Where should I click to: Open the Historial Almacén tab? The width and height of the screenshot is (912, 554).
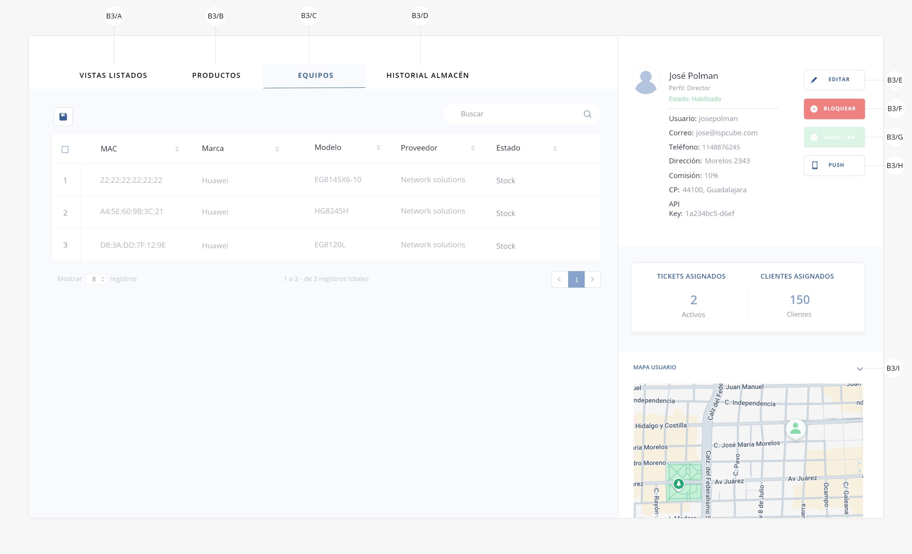pyautogui.click(x=427, y=75)
